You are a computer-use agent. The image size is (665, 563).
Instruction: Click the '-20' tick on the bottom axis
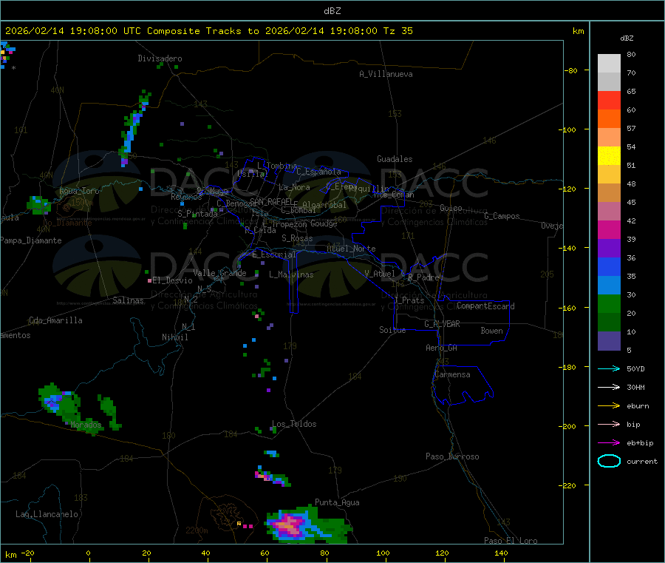tap(27, 553)
